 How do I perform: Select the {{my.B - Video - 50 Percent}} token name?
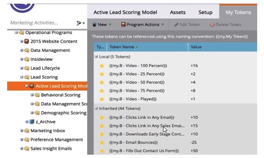137,82
